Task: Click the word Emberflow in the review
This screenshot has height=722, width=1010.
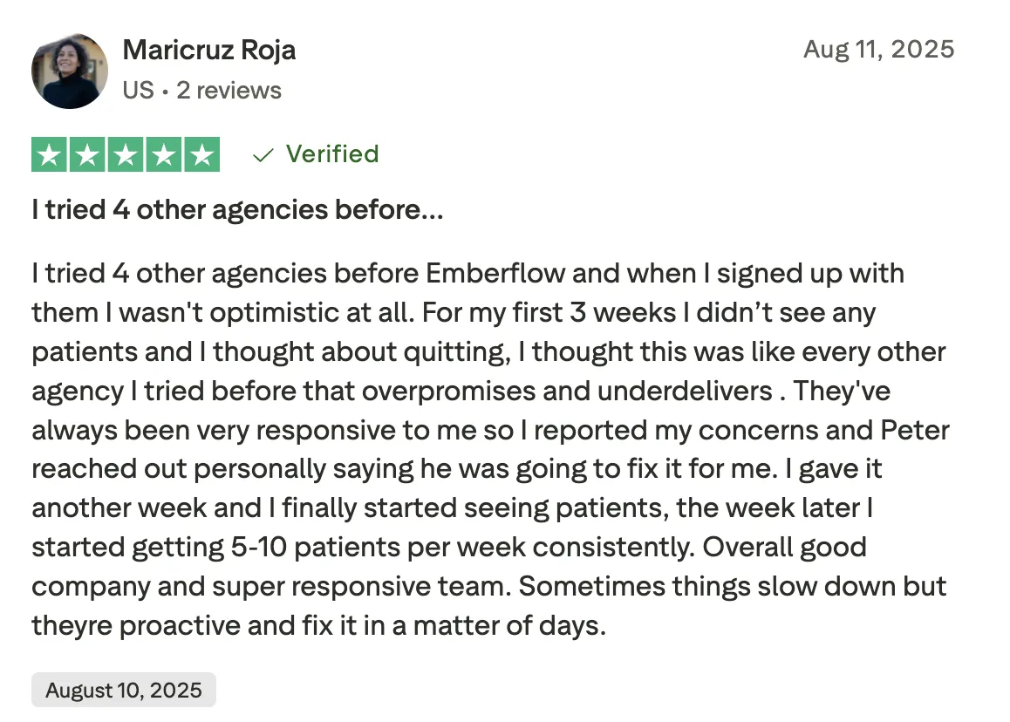Action: [x=495, y=273]
